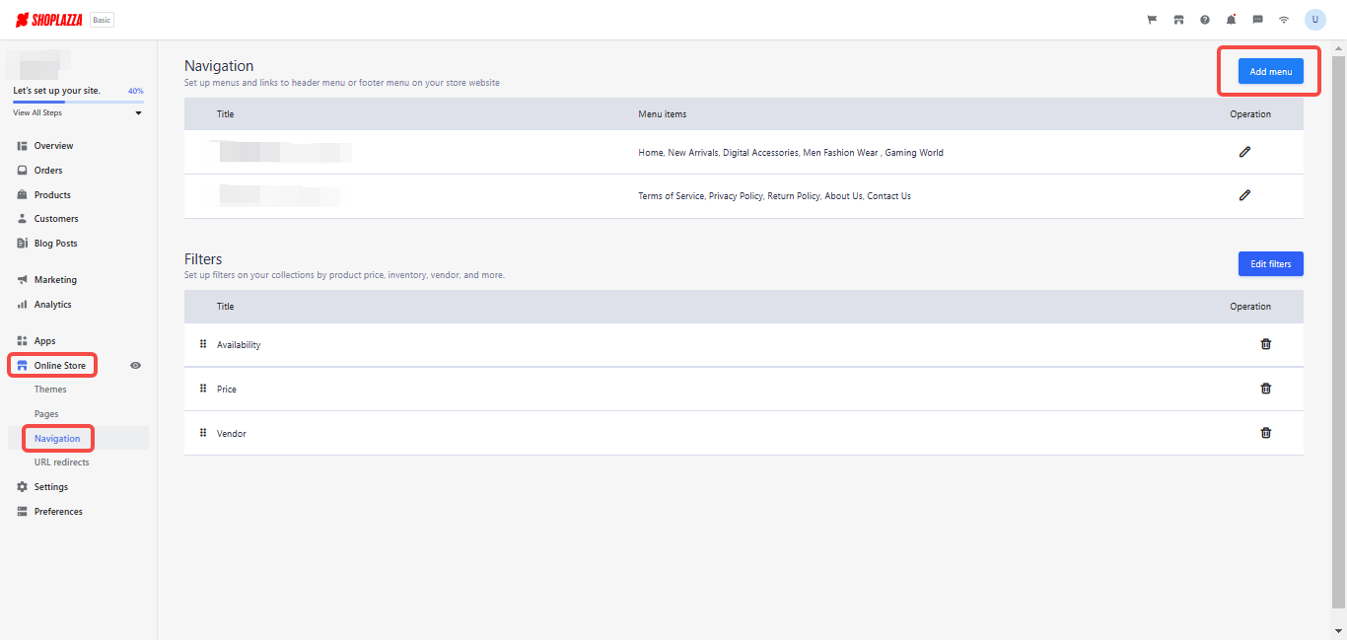Grab the Price filter drag handle

[203, 389]
